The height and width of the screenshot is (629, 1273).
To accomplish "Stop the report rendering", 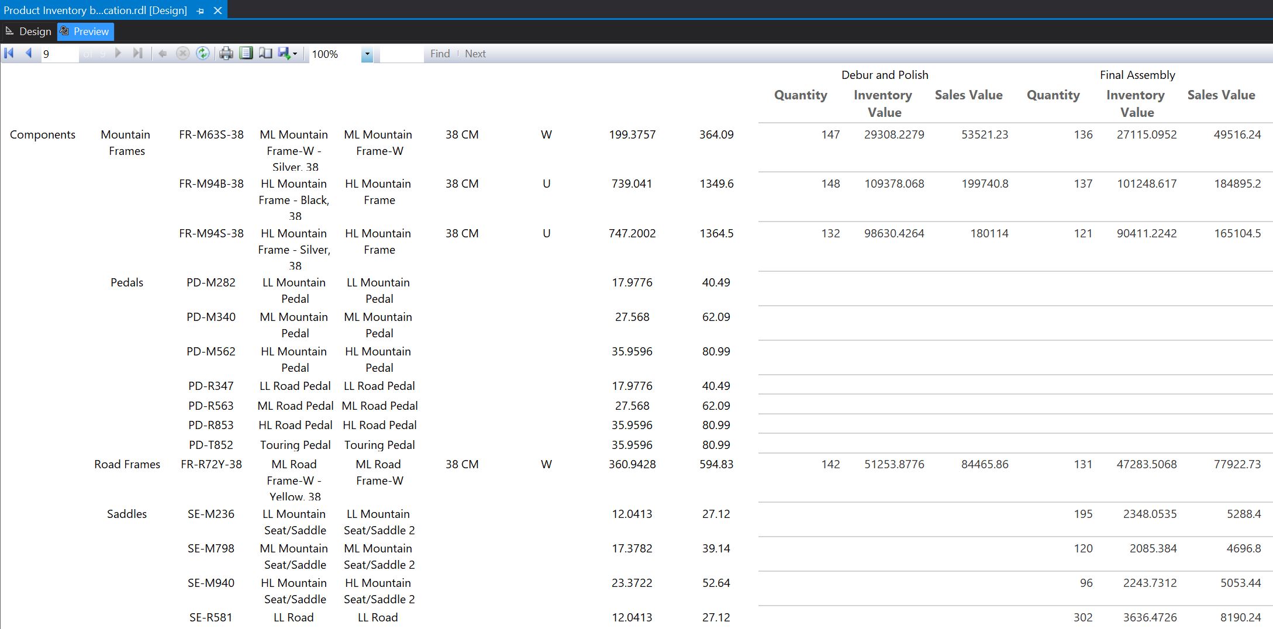I will [183, 54].
